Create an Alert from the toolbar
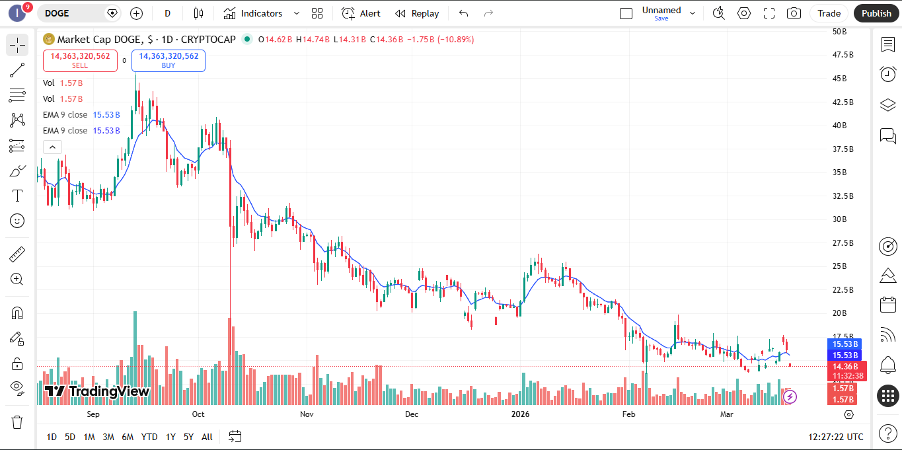Image resolution: width=902 pixels, height=450 pixels. [361, 13]
